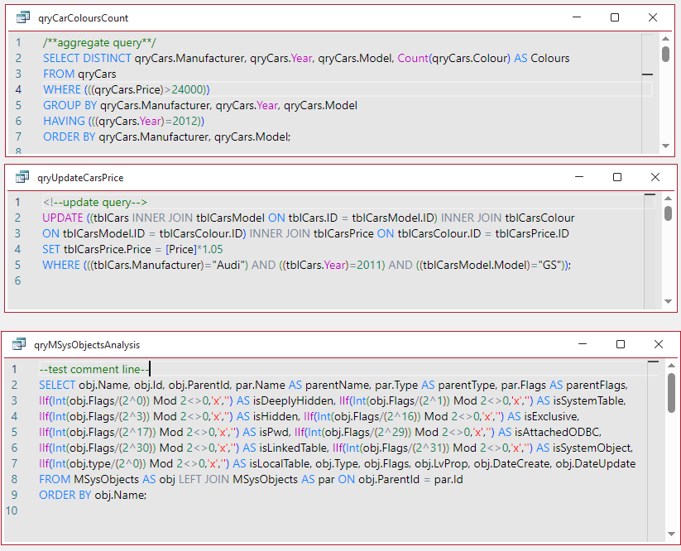The width and height of the screenshot is (681, 551).
Task: Minimize the qryUpdateCarsPrice window
Action: tap(579, 177)
